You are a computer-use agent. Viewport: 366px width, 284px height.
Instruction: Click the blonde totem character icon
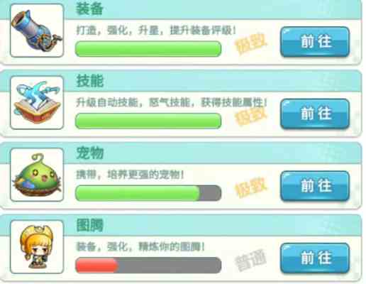point(37,247)
